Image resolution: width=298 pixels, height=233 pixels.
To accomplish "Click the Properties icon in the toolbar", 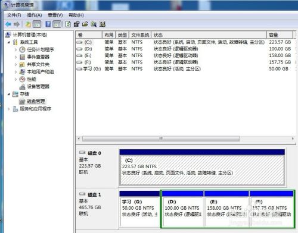I will click(x=76, y=24).
